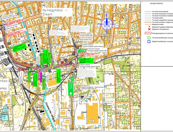Click the green square legend symbol for planned signals
173x132 pixels.
pyautogui.click(x=149, y=38)
